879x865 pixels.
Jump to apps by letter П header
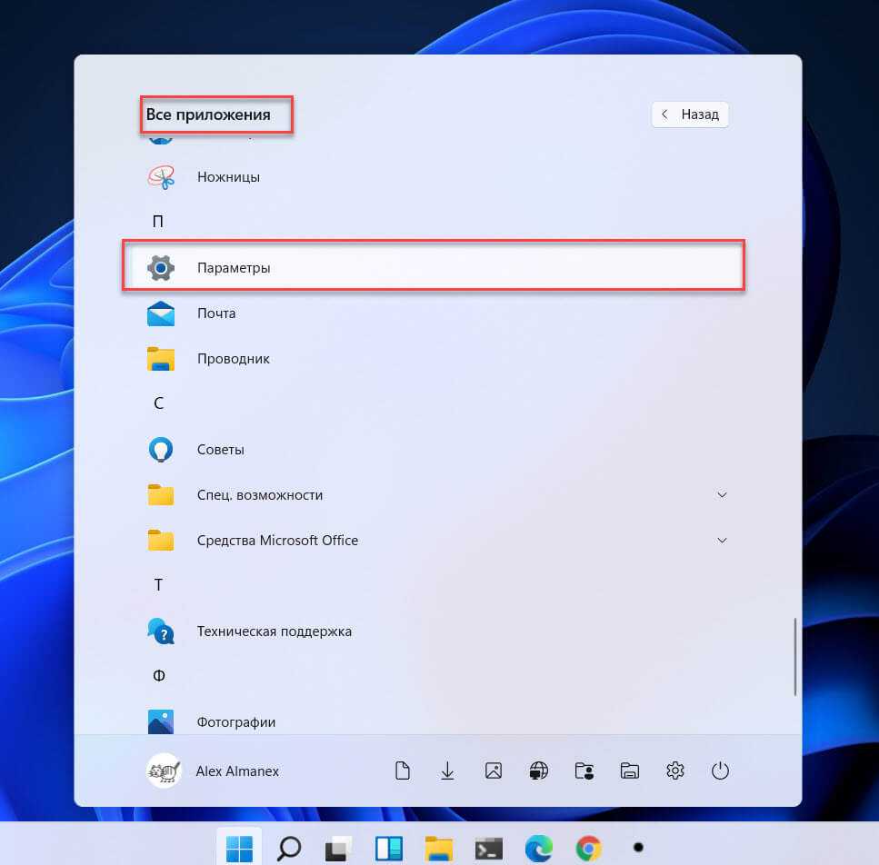pyautogui.click(x=158, y=222)
